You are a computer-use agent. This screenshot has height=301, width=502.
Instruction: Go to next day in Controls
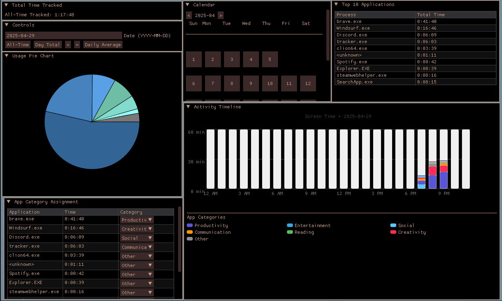[77, 45]
